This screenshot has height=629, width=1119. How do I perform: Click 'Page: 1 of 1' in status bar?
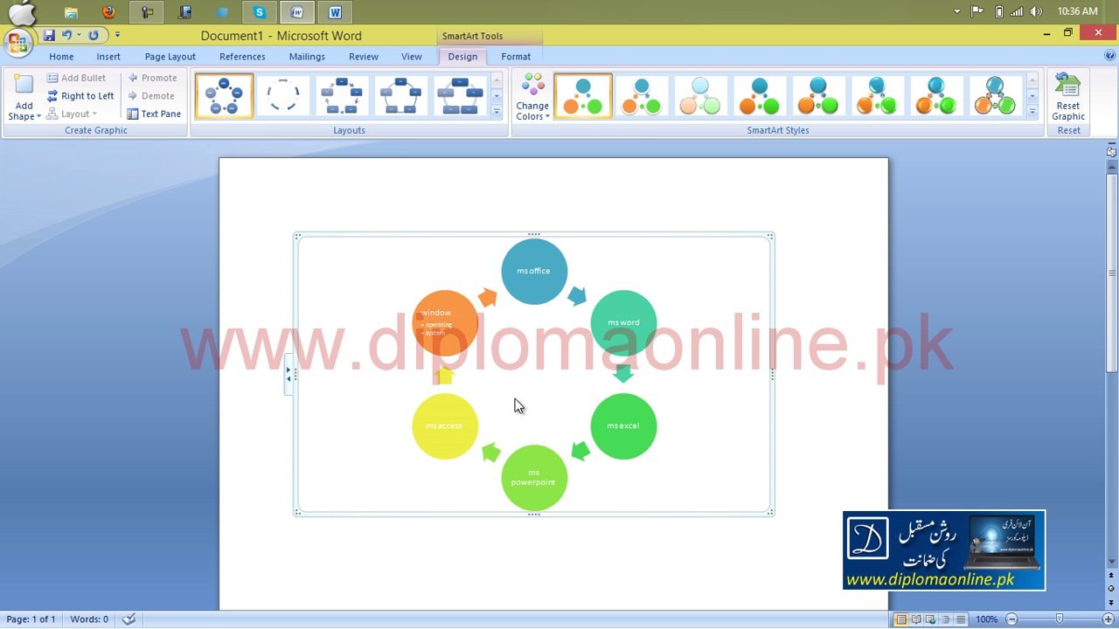31,619
